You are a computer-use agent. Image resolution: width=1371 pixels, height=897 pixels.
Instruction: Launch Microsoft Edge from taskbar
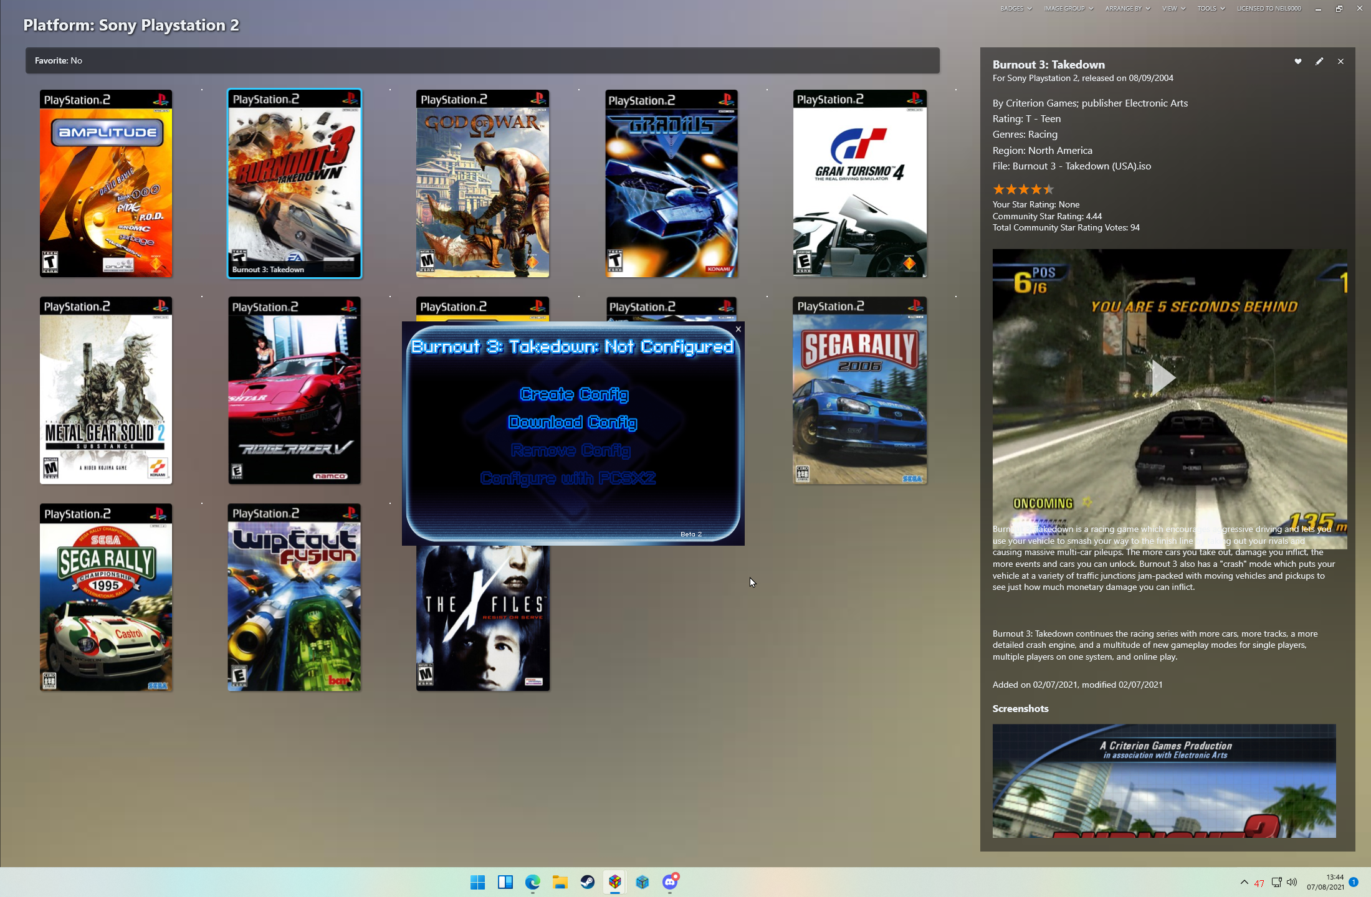pos(533,882)
